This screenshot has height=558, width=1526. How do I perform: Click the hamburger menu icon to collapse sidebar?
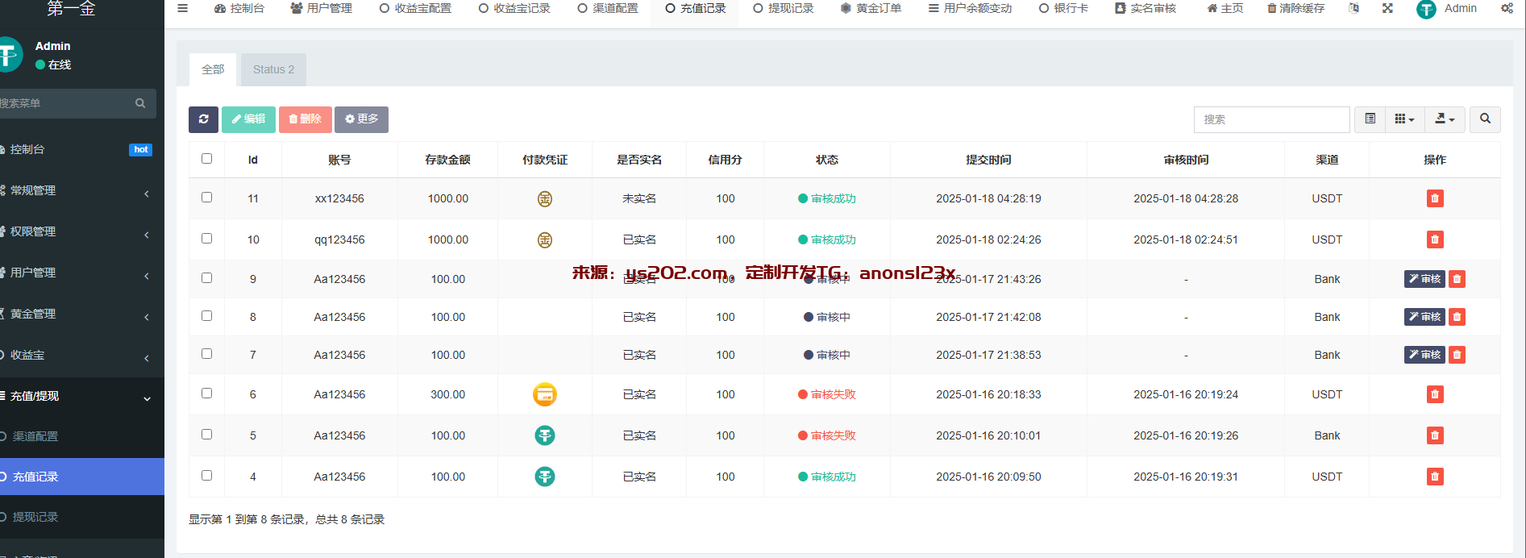click(183, 8)
